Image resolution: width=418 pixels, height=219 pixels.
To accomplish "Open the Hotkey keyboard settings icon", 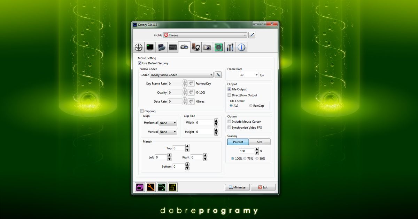I will (172, 47).
